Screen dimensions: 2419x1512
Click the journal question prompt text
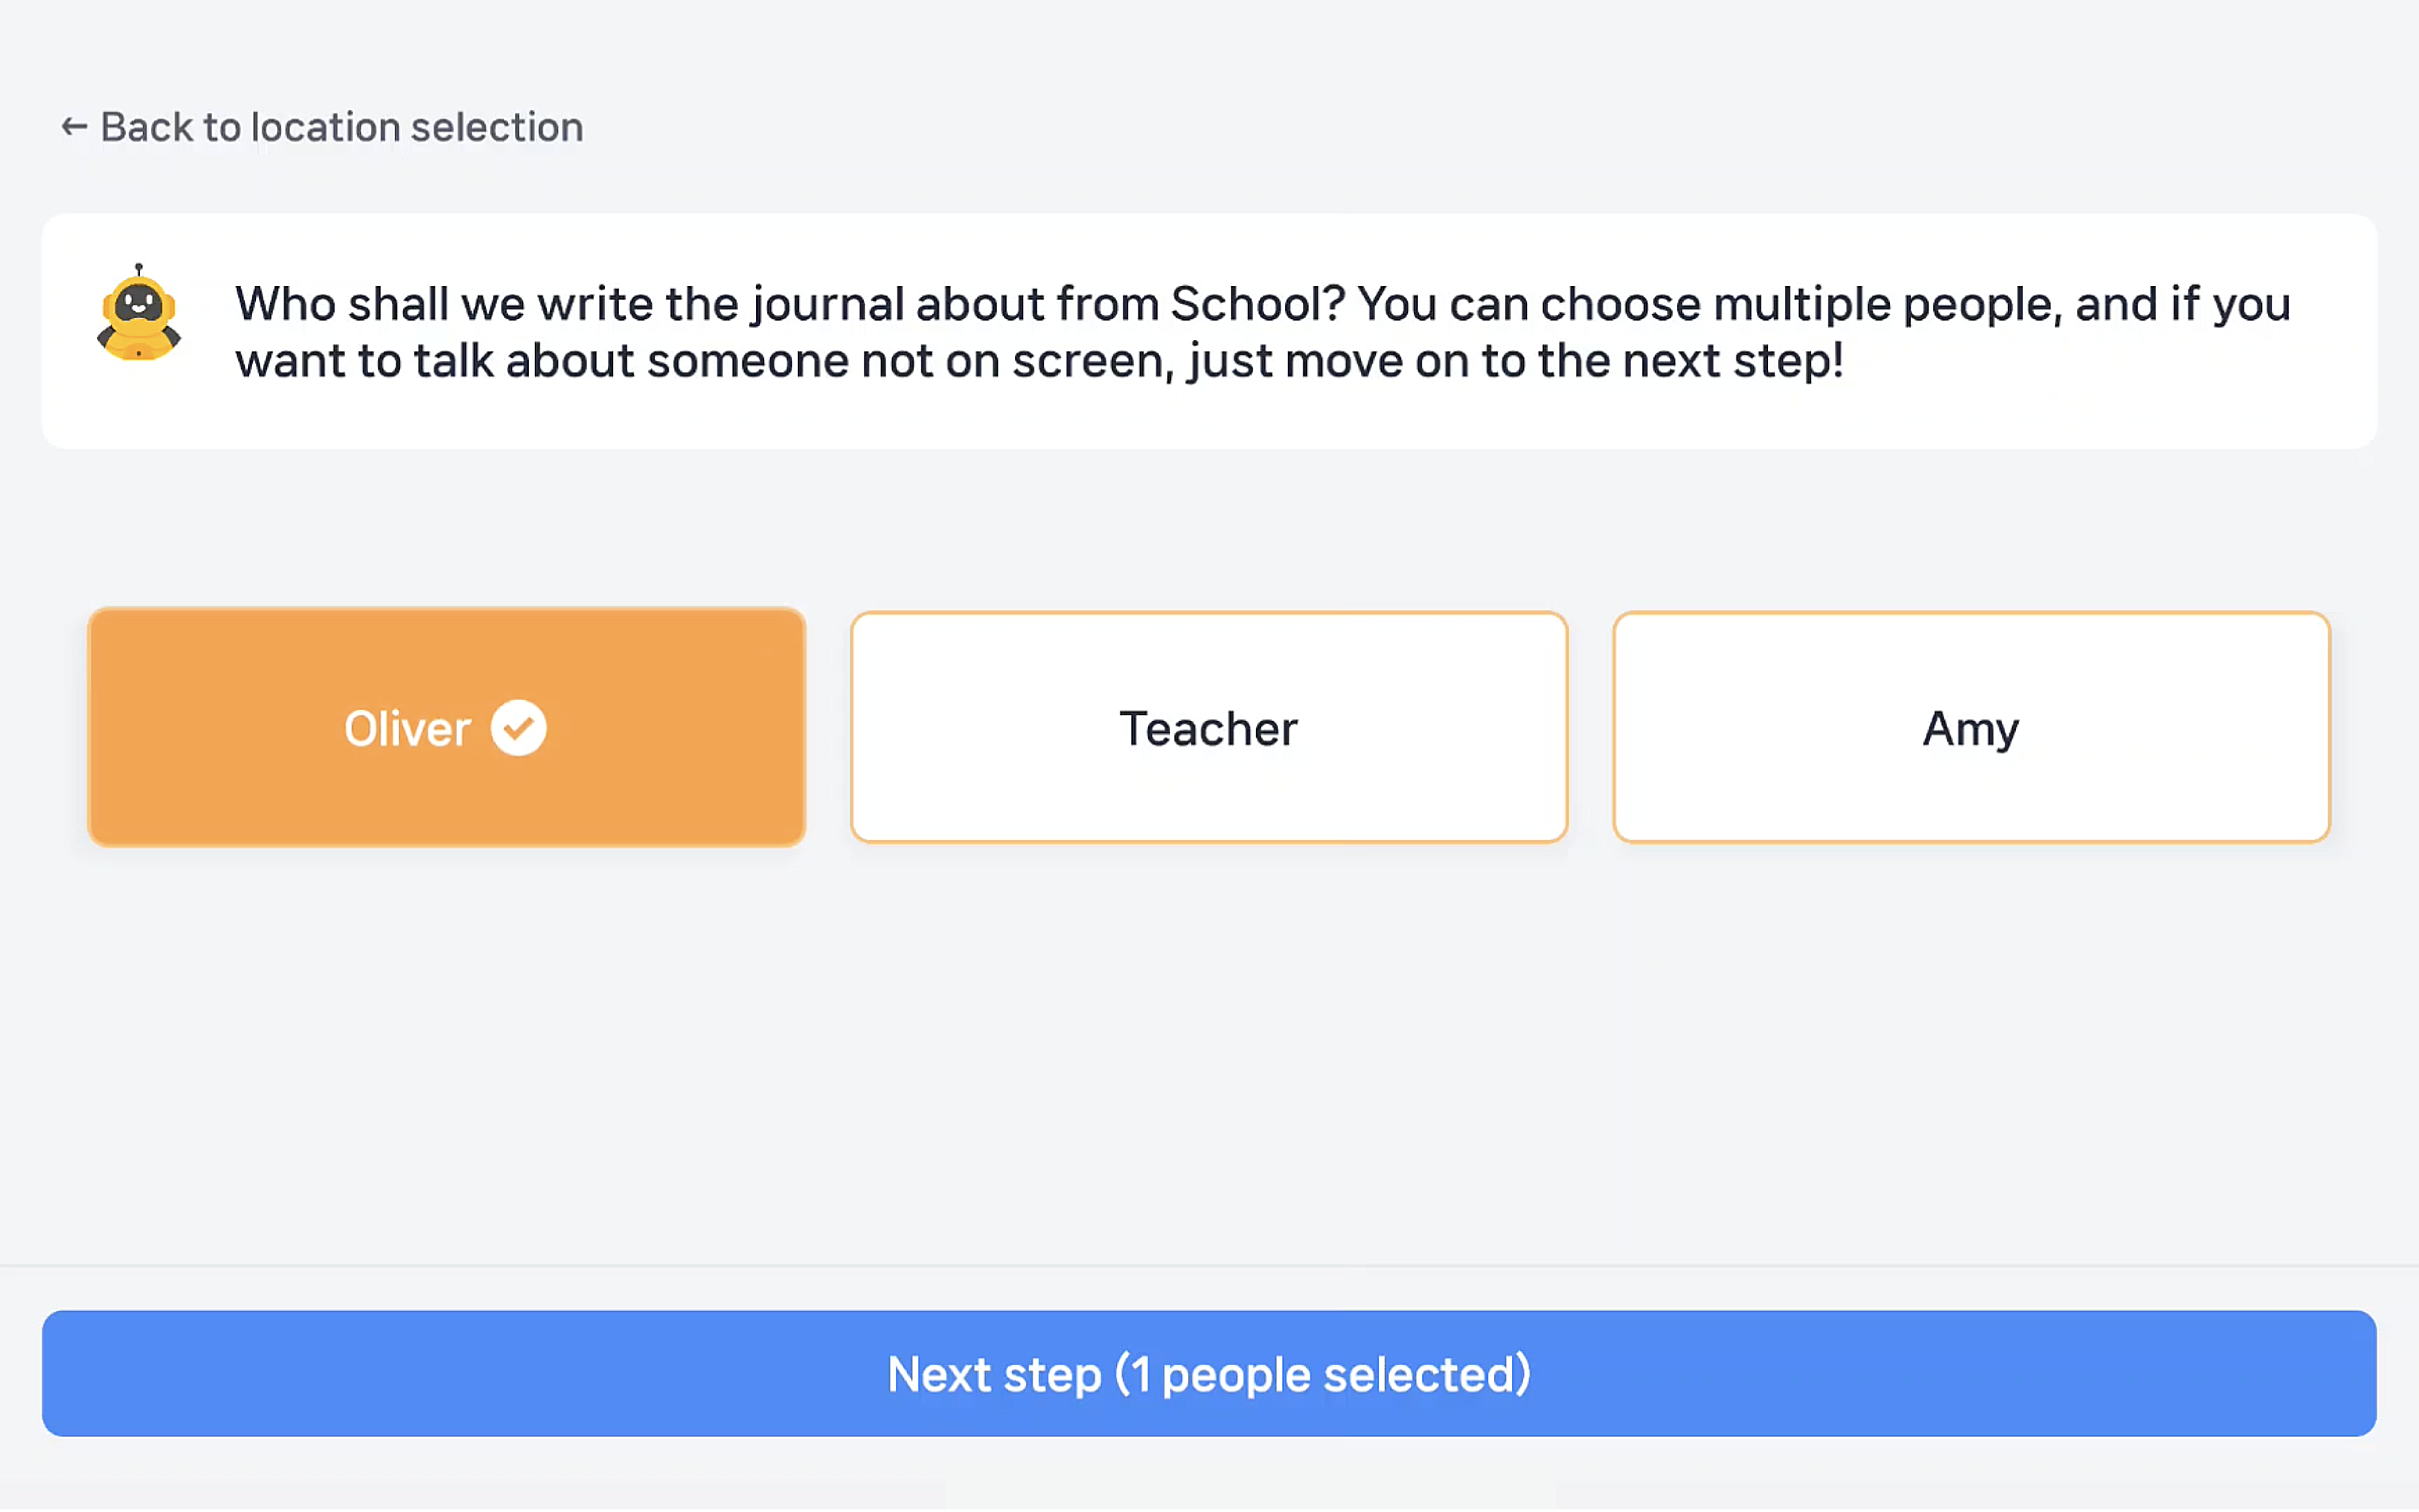pyautogui.click(x=1262, y=332)
